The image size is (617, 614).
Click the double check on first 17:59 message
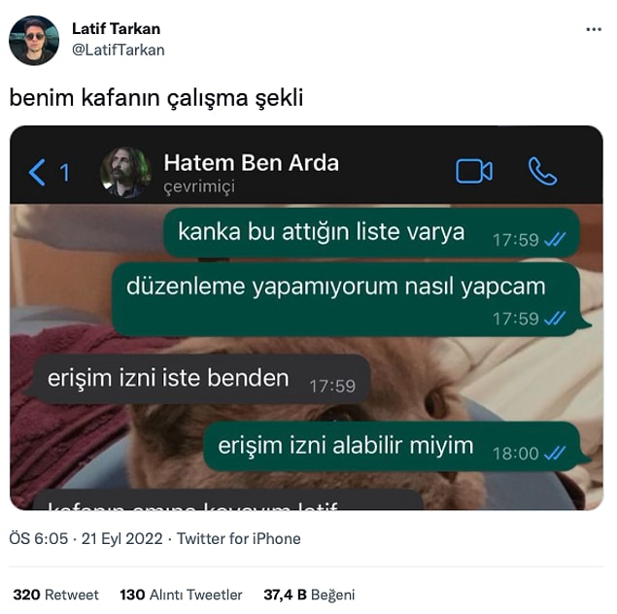(x=555, y=239)
